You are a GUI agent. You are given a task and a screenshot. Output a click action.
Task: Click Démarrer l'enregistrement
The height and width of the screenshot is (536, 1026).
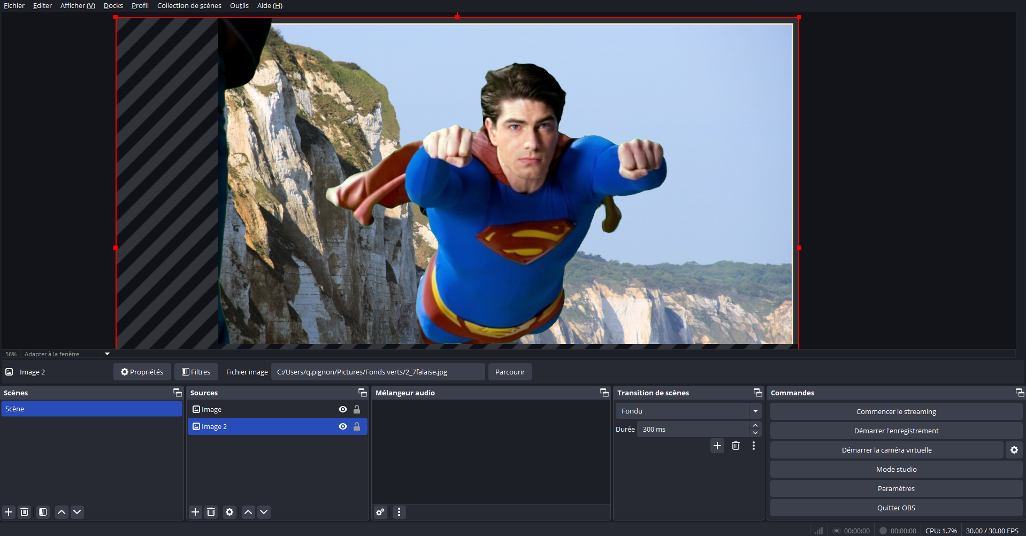896,431
